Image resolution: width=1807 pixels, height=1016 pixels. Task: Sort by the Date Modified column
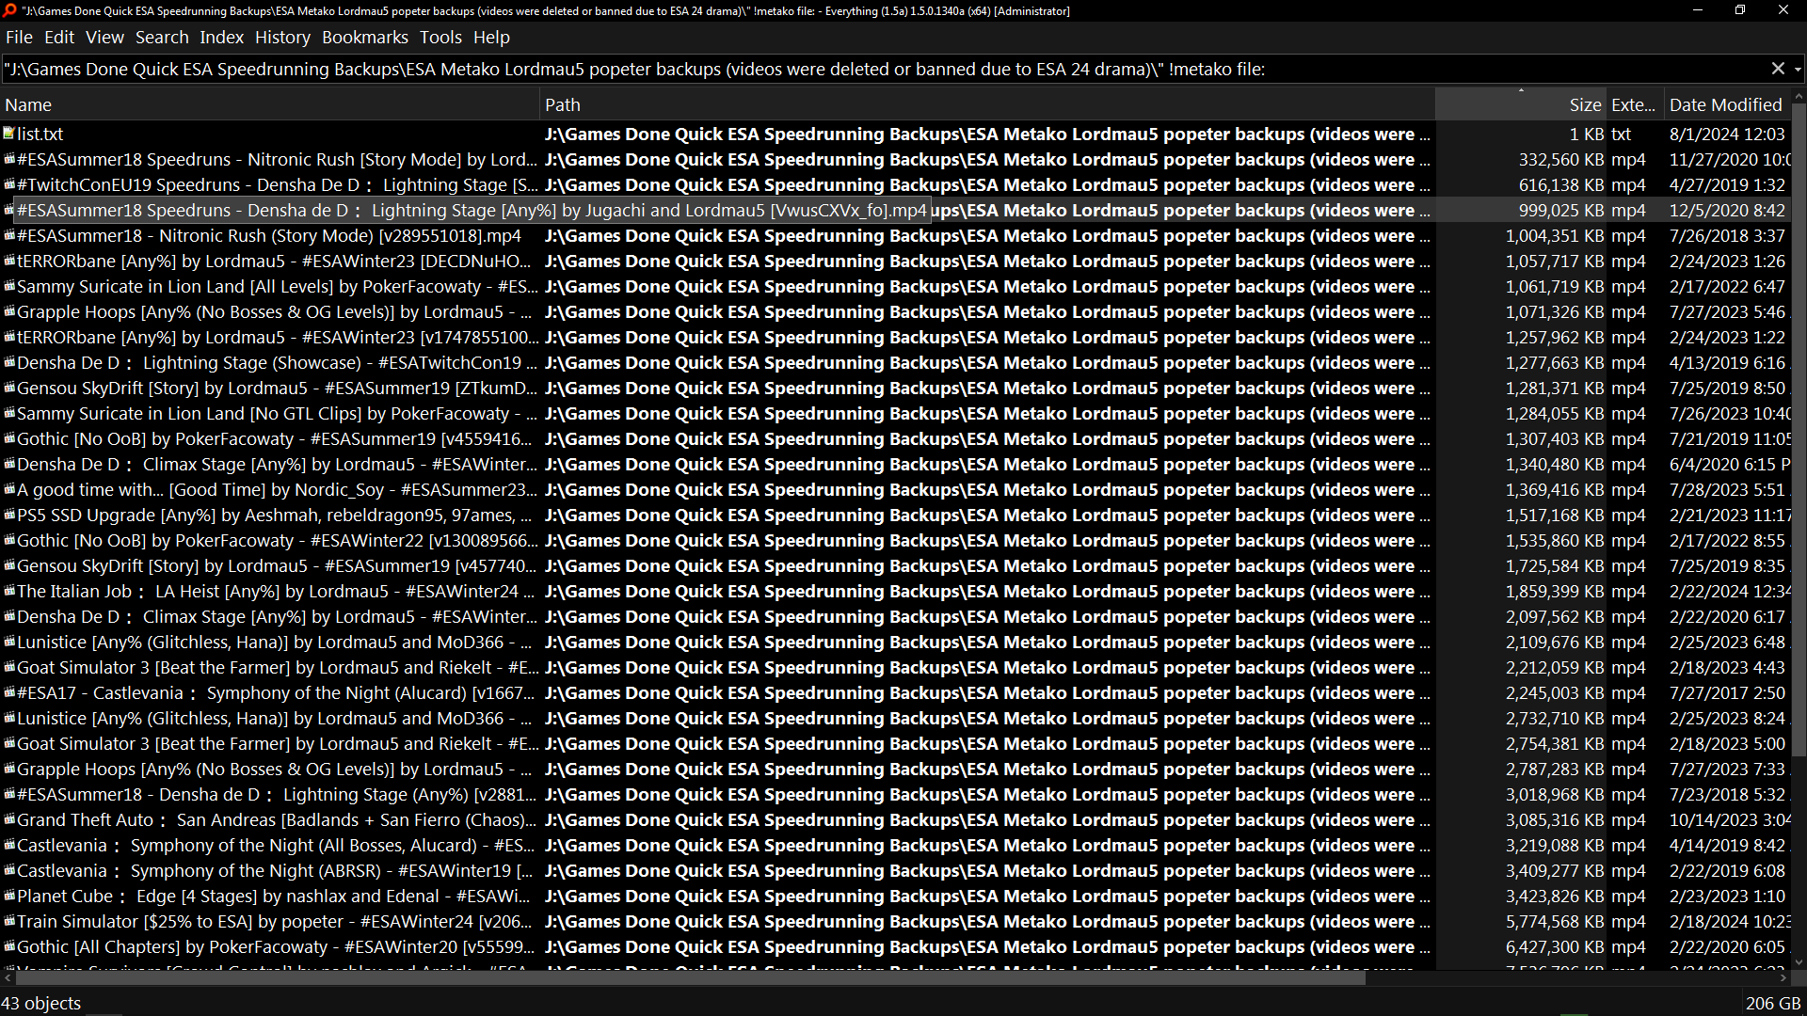pos(1727,105)
